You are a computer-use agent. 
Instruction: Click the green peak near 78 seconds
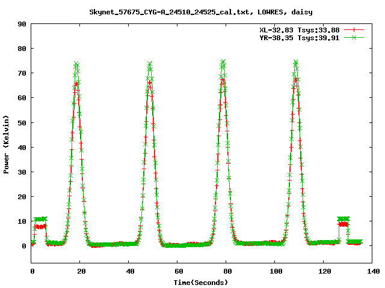(223, 62)
